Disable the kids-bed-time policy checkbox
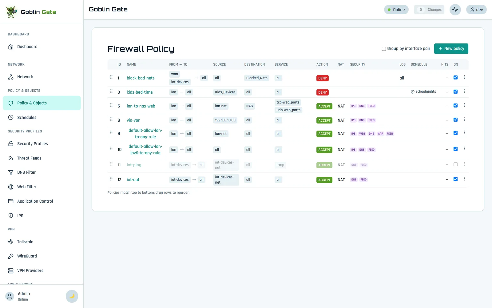Screen dimensions: 492x308 pos(455,92)
